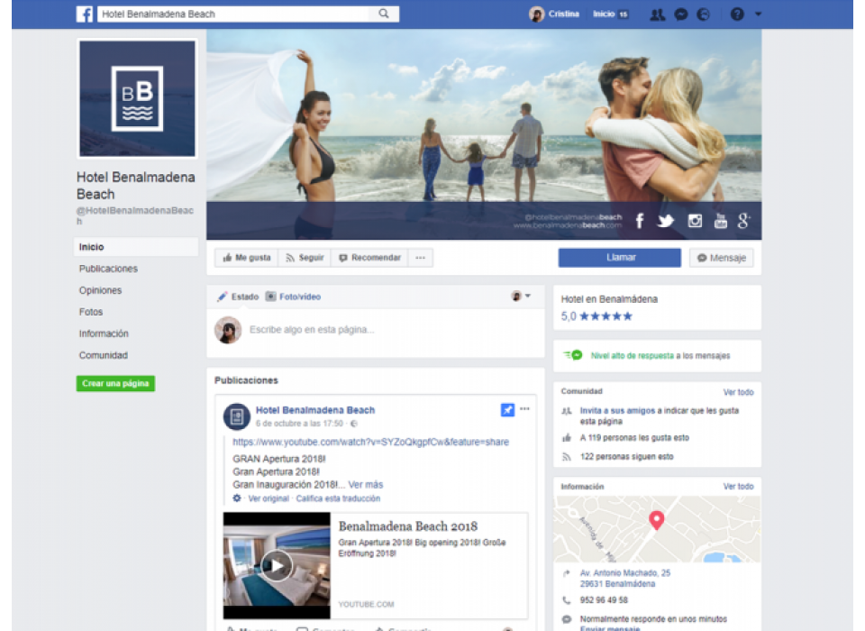Open the help question mark icon
The image size is (865, 631).
coord(737,14)
